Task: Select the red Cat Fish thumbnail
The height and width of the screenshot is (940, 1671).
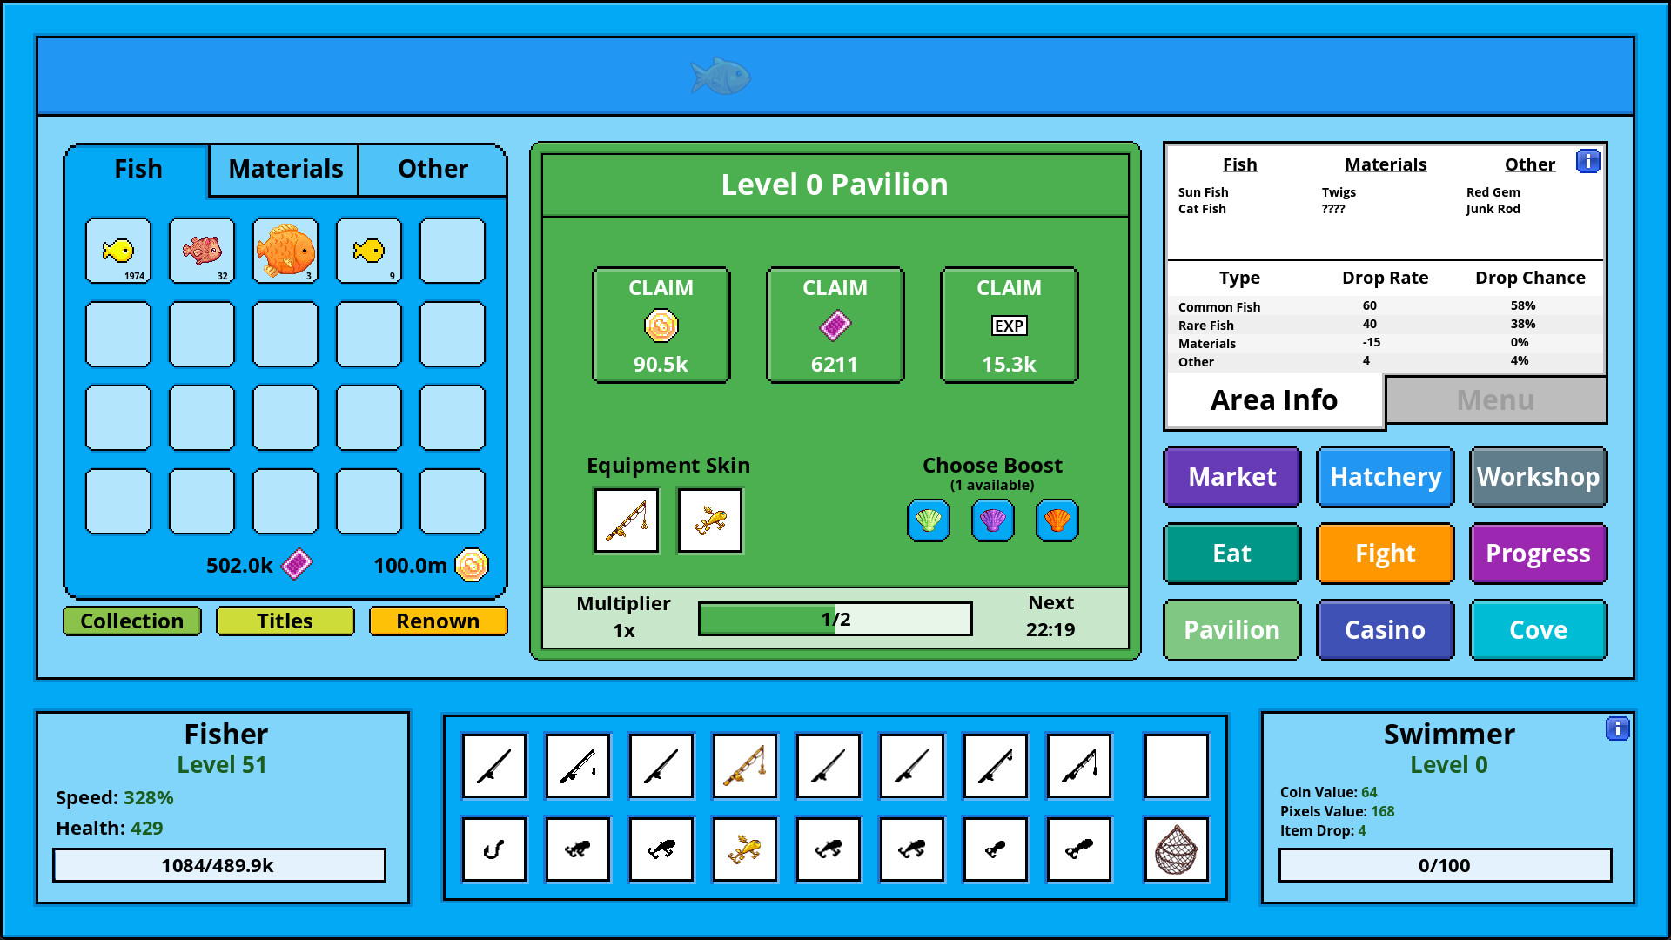Action: click(201, 251)
